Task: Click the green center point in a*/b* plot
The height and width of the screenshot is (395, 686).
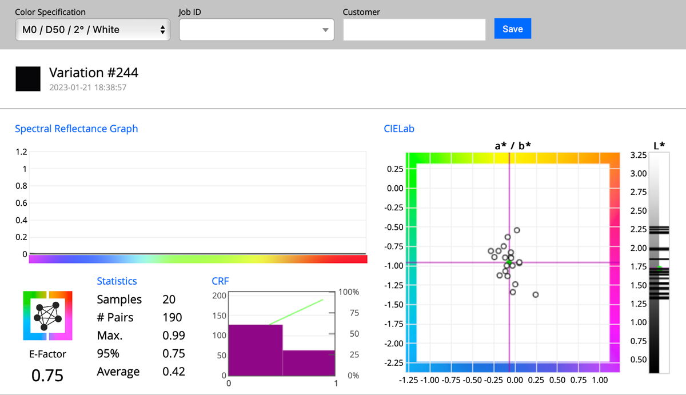Action: [509, 262]
